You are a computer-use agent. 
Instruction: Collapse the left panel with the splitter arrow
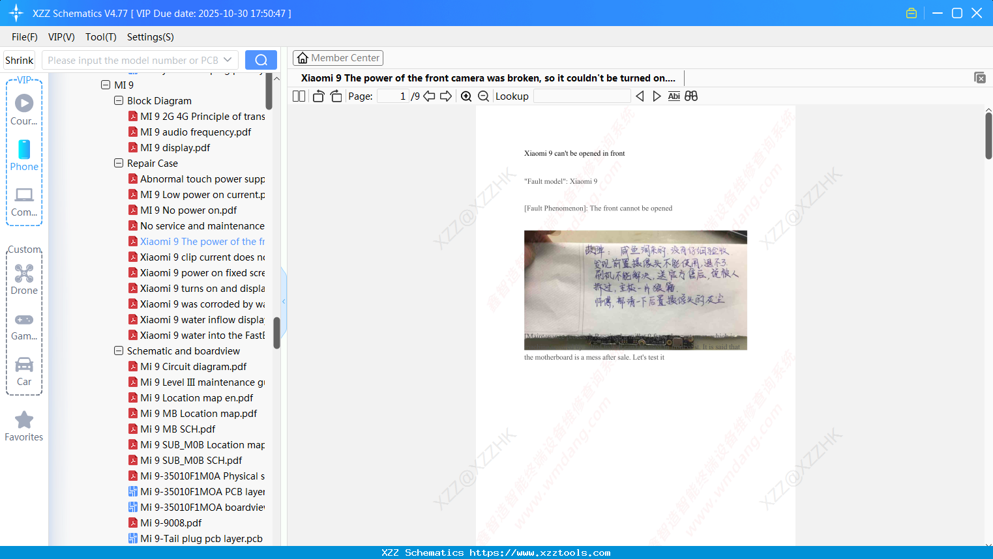click(284, 302)
